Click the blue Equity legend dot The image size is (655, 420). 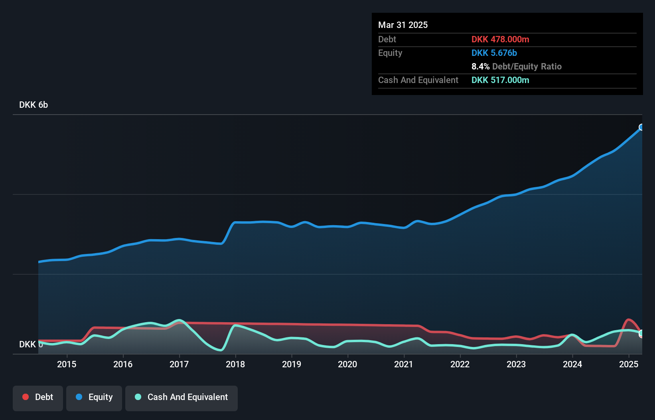(79, 397)
